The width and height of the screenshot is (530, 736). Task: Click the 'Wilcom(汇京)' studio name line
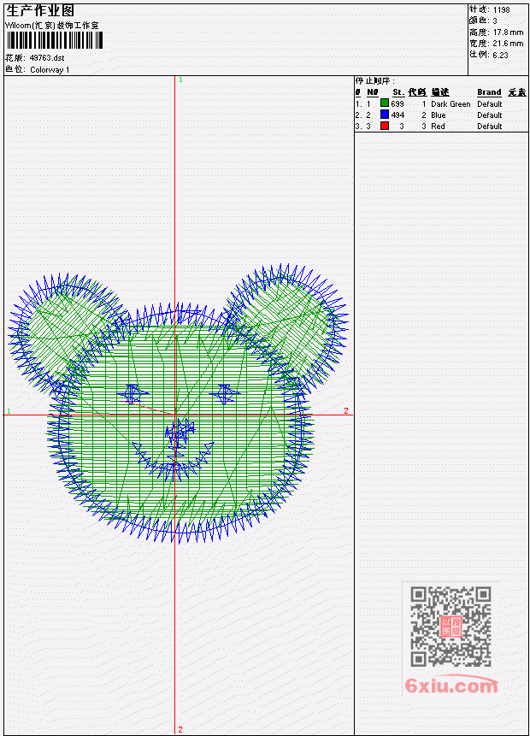[52, 26]
